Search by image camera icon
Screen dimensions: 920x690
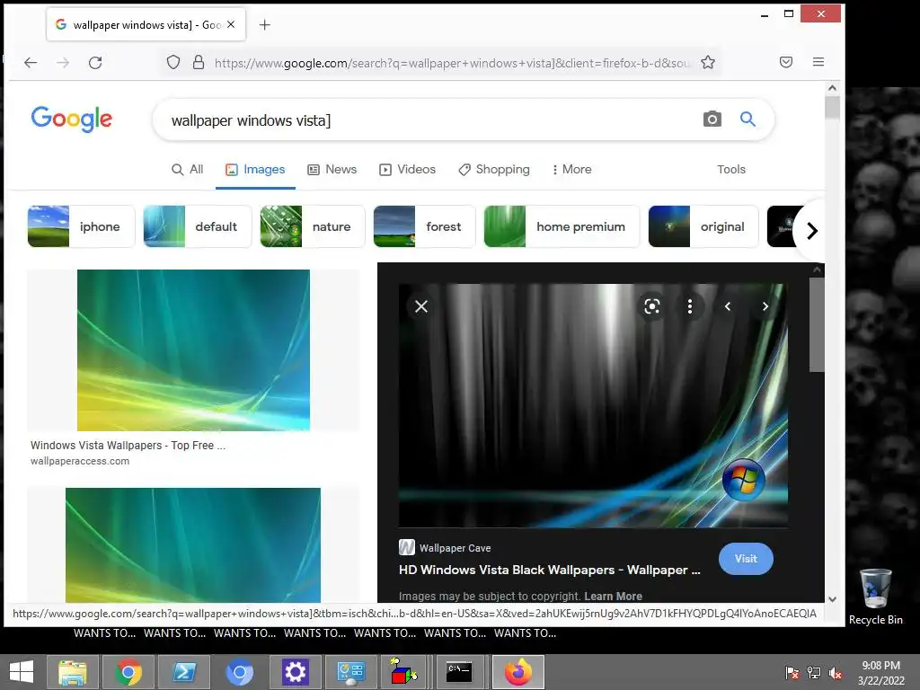pos(712,119)
